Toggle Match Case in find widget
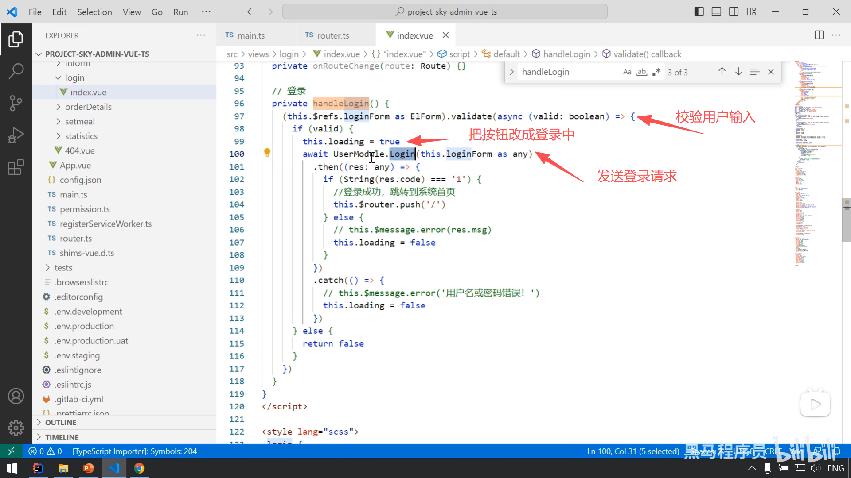This screenshot has height=478, width=851. pyautogui.click(x=627, y=72)
